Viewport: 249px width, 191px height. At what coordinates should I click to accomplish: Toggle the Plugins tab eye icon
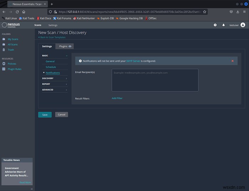pyautogui.click(x=70, y=46)
